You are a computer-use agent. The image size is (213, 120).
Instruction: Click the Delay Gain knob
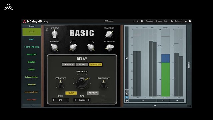coord(109,34)
